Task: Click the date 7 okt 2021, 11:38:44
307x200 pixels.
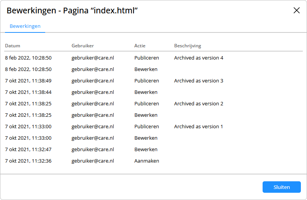Action: tap(28, 92)
